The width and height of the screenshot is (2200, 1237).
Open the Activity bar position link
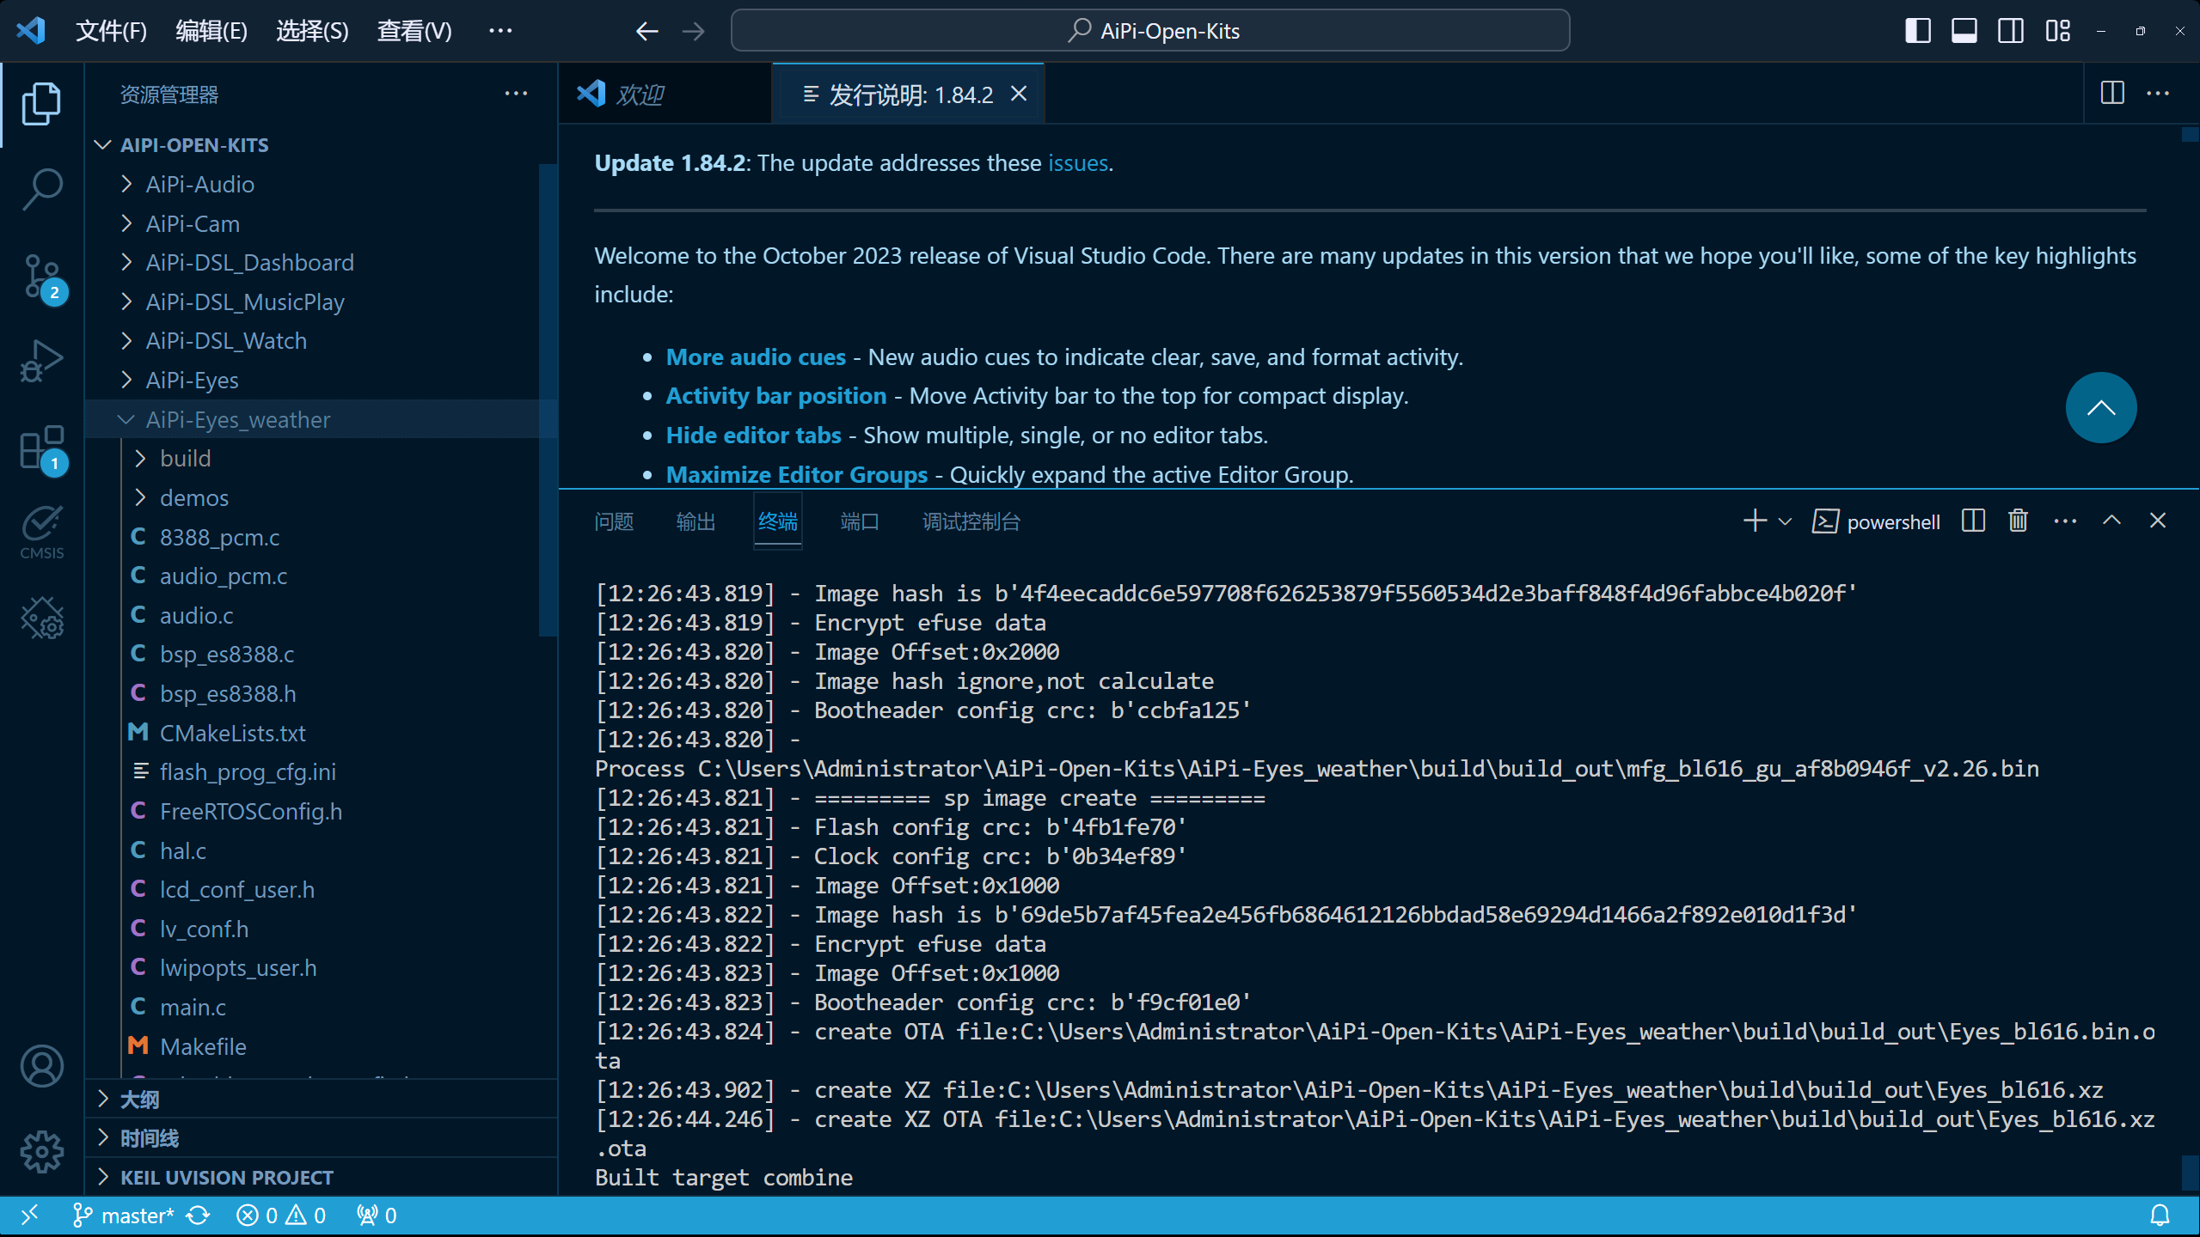(x=775, y=395)
